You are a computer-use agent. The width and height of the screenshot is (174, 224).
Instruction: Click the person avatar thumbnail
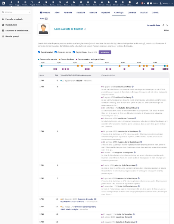43,29
